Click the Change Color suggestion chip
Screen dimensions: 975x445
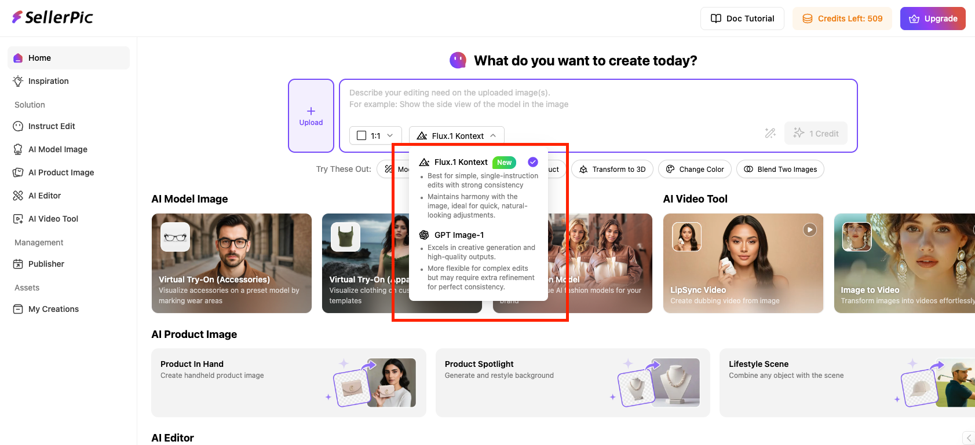pos(695,170)
